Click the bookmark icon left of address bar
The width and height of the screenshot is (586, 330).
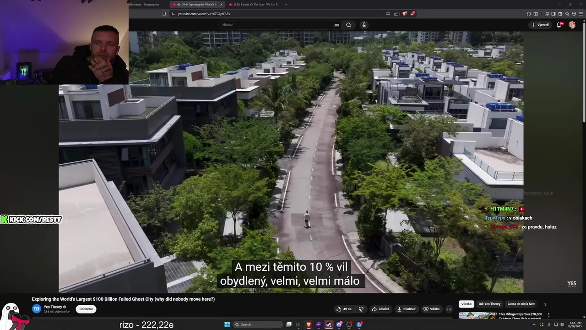pyautogui.click(x=164, y=14)
